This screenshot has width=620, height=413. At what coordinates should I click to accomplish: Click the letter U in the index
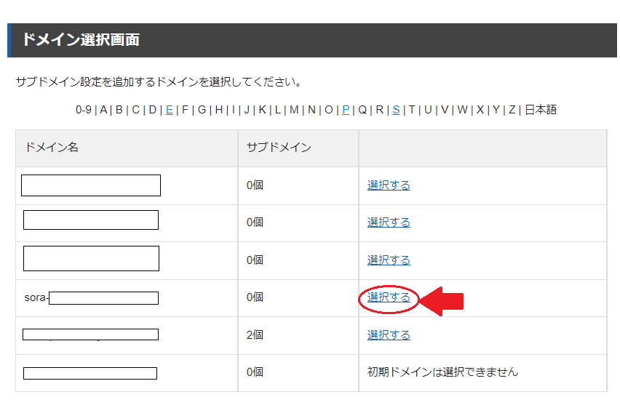[x=428, y=110]
